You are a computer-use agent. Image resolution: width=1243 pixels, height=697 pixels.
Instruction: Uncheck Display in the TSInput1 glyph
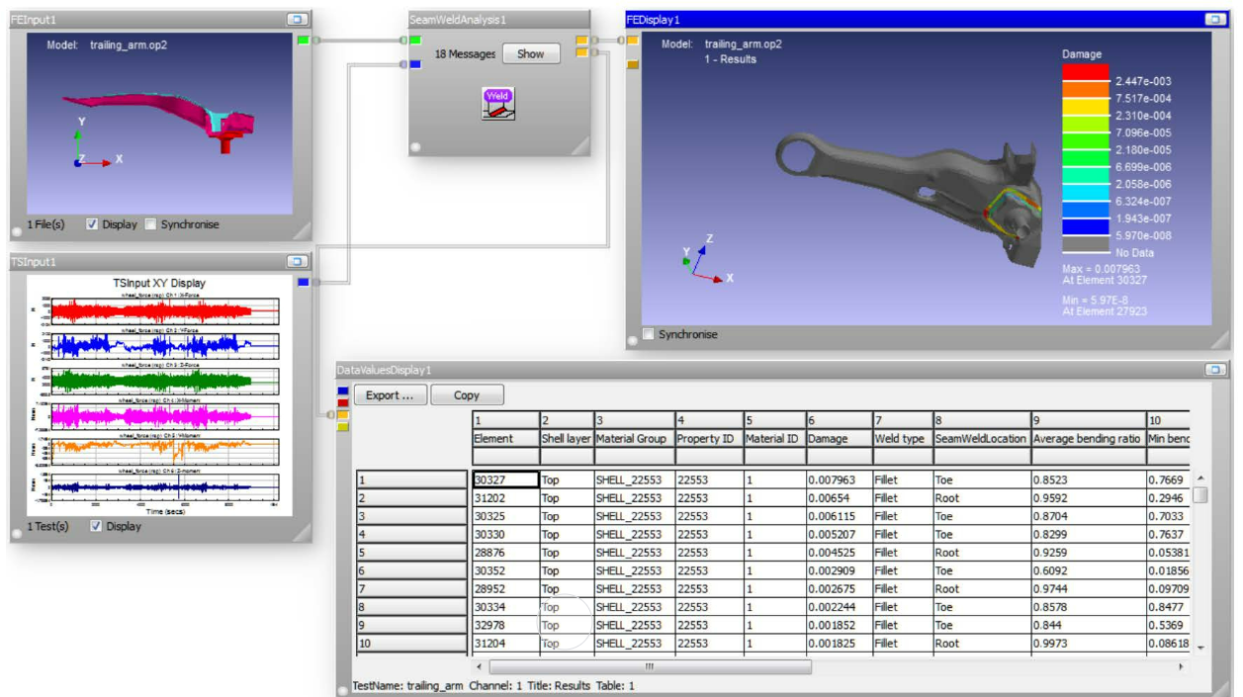click(96, 526)
